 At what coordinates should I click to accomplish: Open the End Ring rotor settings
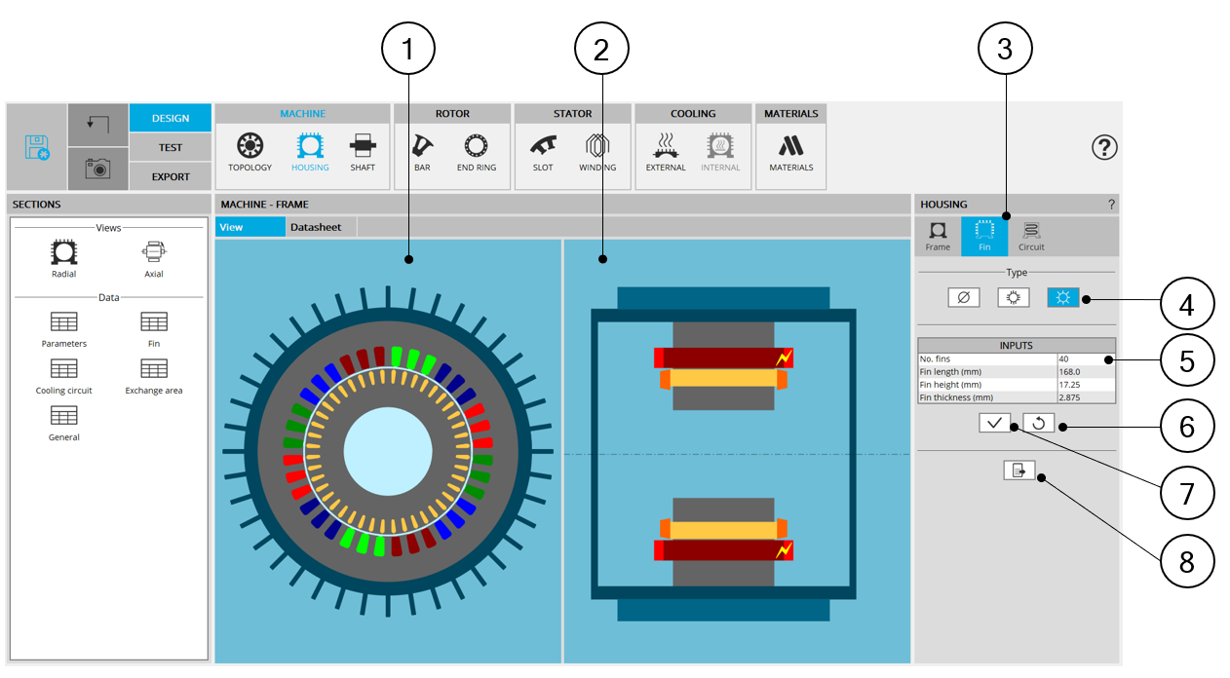[x=477, y=147]
